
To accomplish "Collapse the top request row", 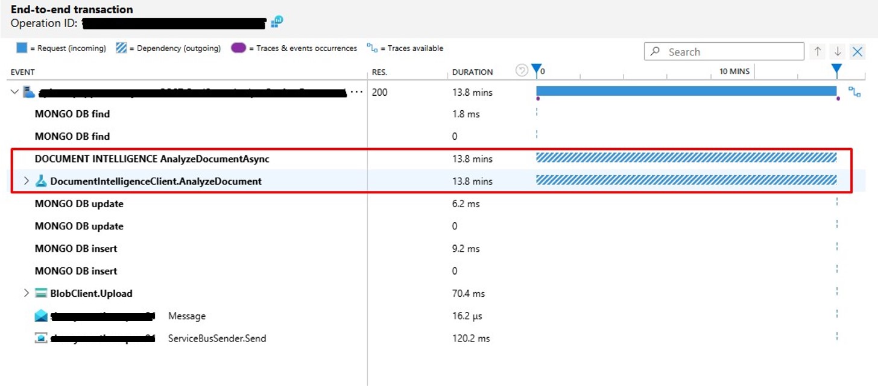I will pyautogui.click(x=14, y=92).
